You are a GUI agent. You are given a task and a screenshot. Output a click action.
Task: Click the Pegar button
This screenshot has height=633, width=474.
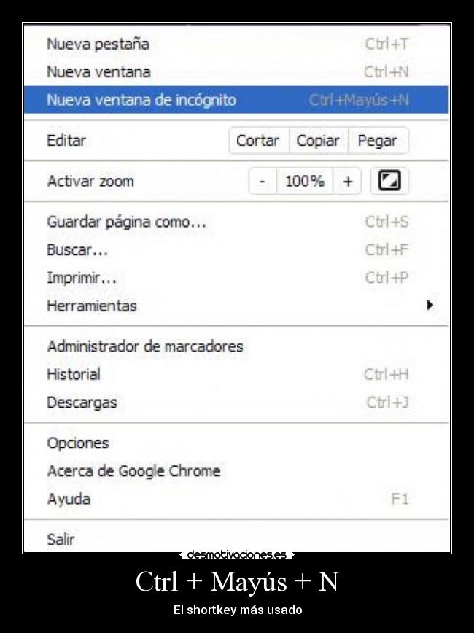(378, 141)
